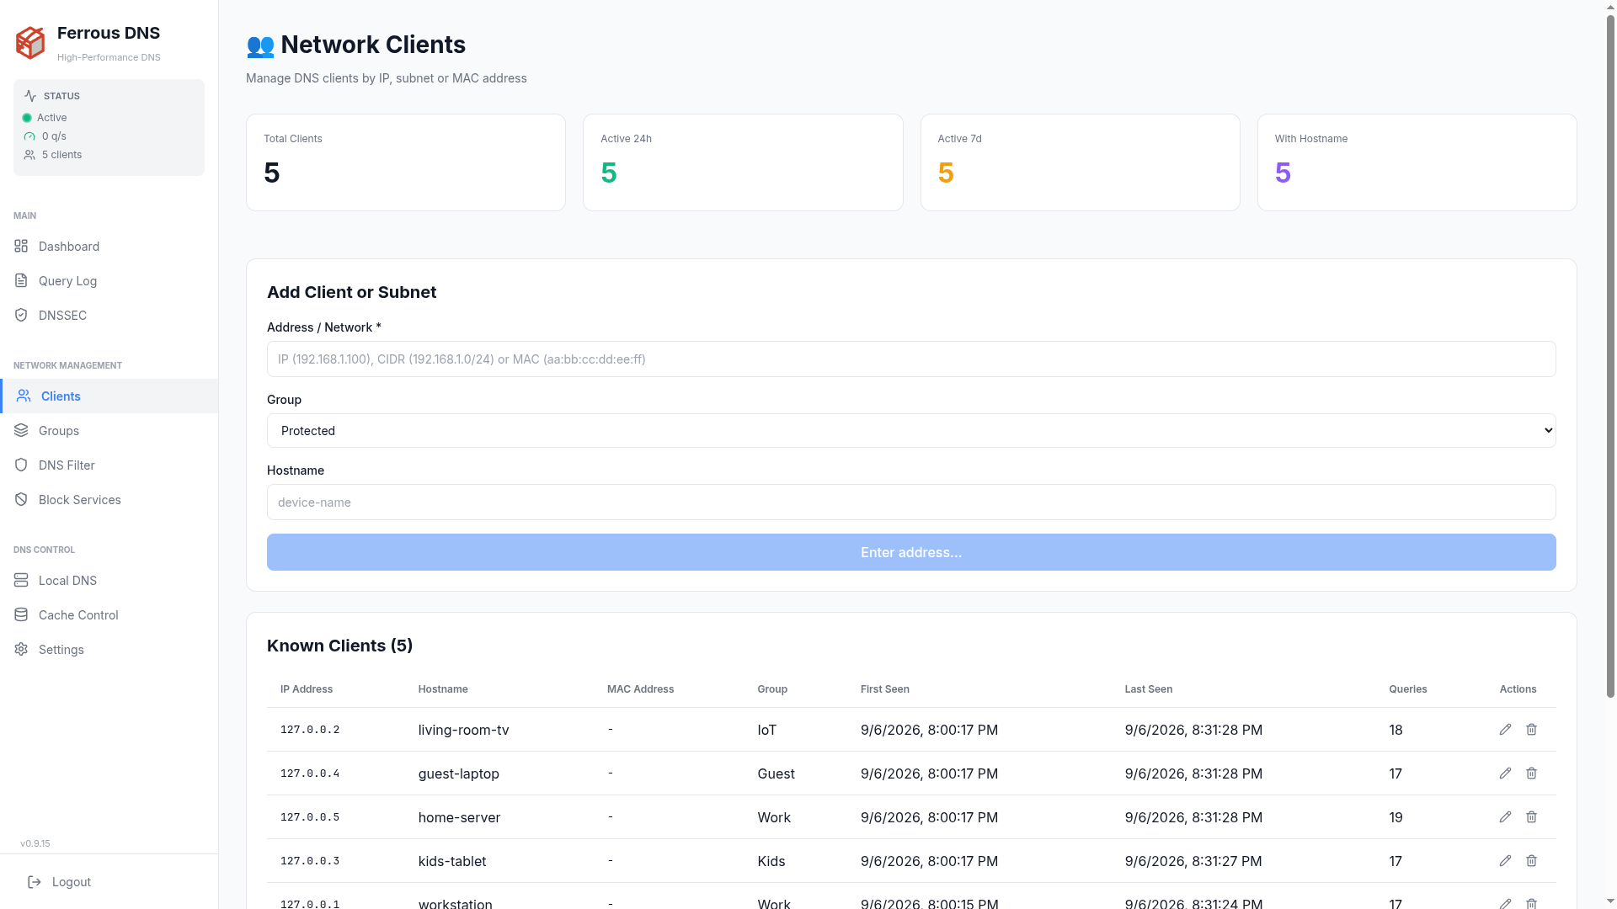
Task: Edit the living-room-tv client
Action: 1505,730
